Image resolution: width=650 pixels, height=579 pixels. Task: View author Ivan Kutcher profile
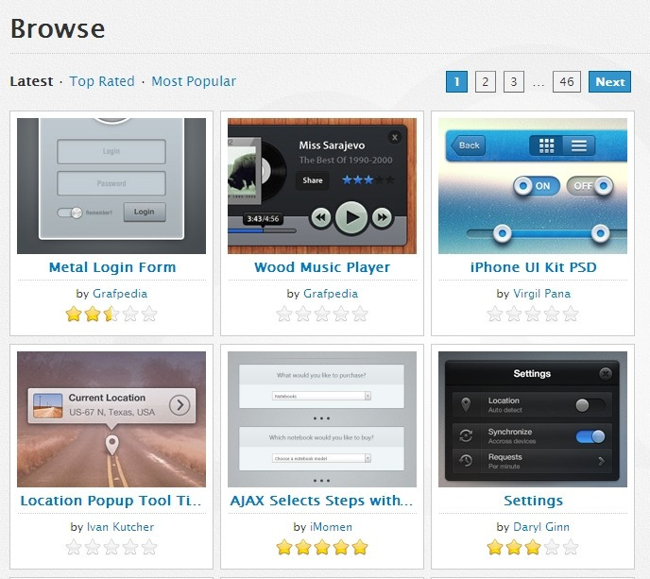(x=120, y=527)
